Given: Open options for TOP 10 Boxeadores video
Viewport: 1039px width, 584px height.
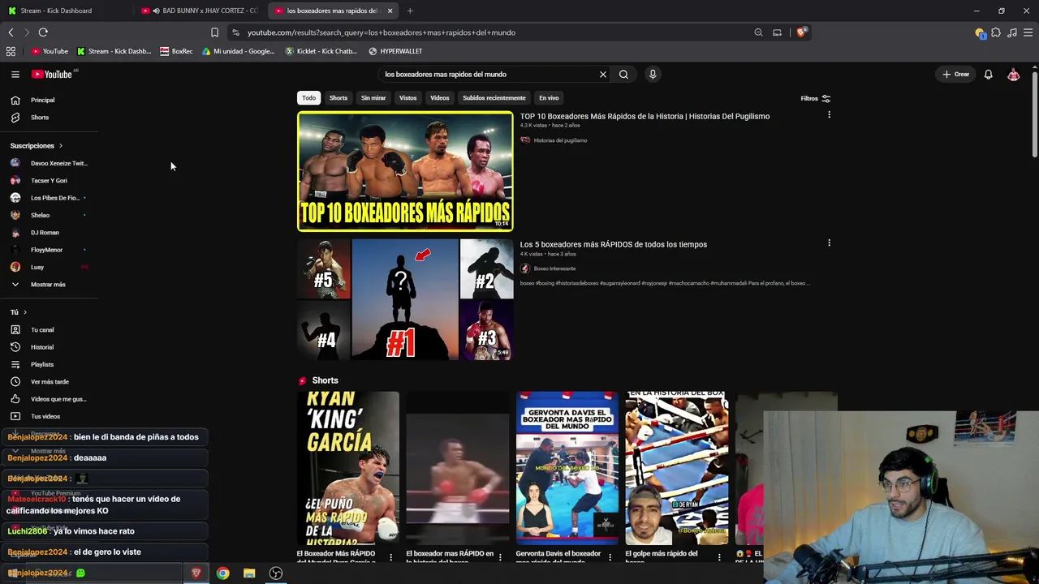Looking at the screenshot, I should point(829,115).
